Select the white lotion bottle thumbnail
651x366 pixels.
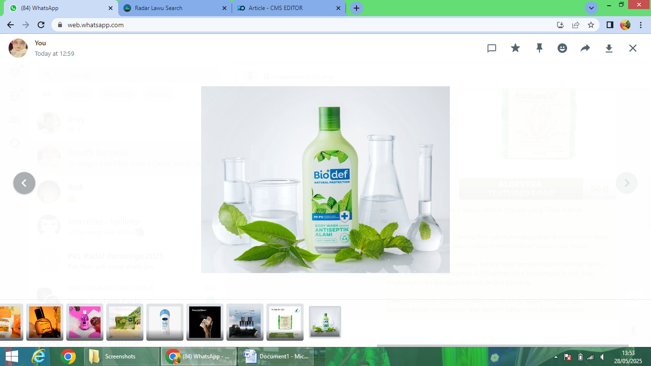tap(165, 322)
